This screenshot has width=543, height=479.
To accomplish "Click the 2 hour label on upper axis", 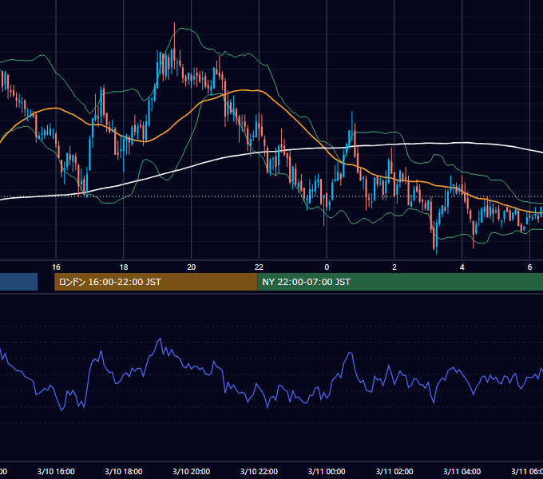I will click(x=394, y=267).
